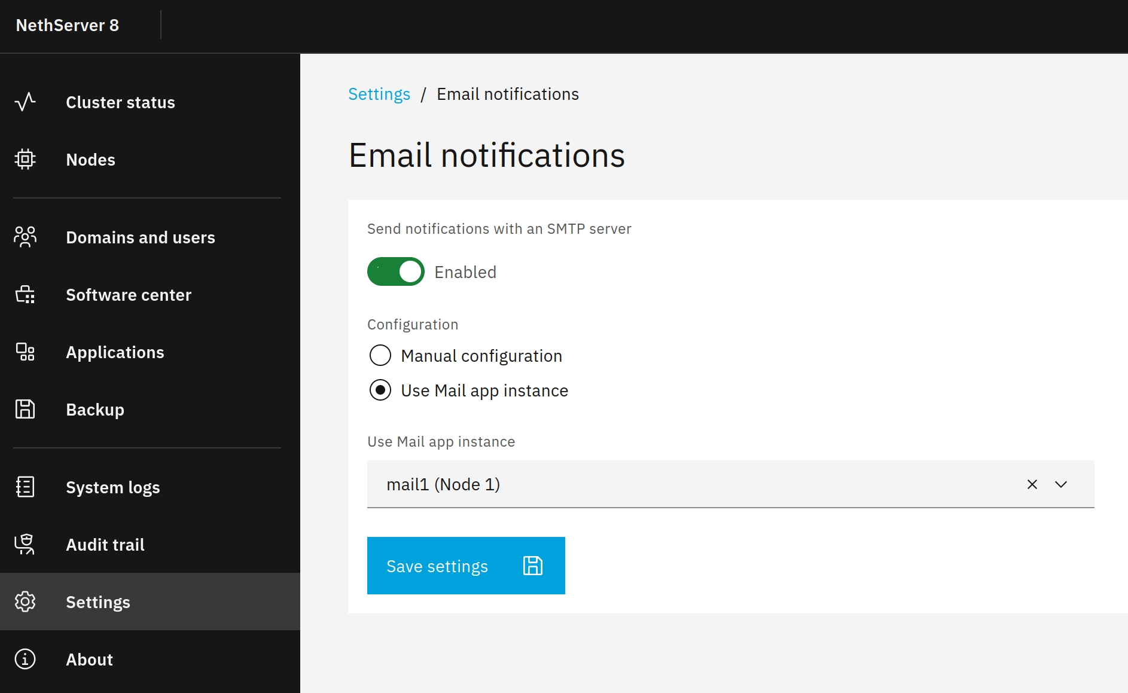Click the Audit trail icon
This screenshot has height=693, width=1128.
(25, 545)
